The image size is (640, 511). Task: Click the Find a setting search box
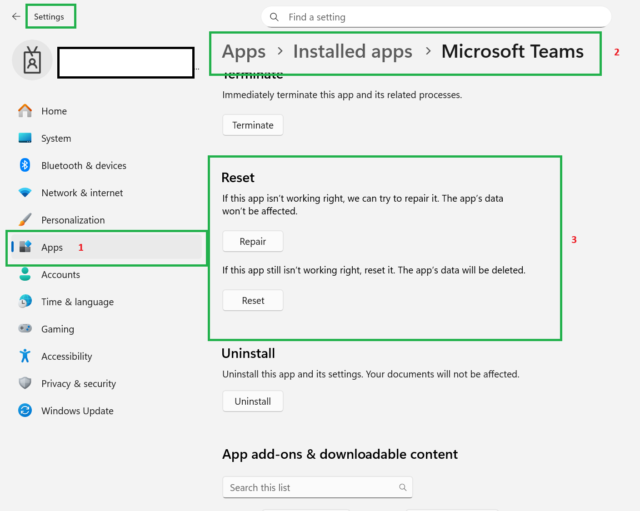click(436, 17)
